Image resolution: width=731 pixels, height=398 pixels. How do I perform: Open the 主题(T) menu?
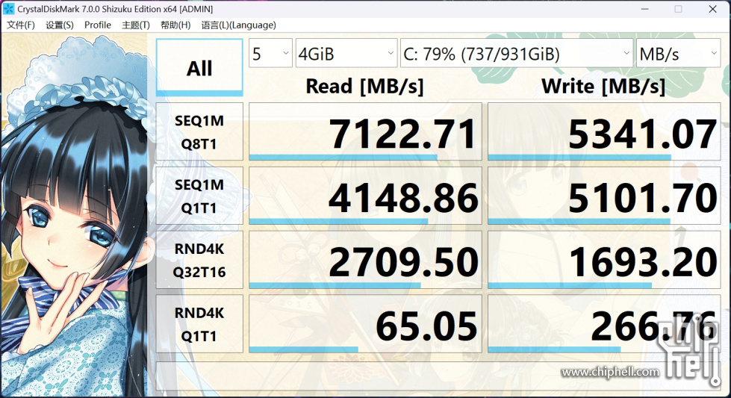click(136, 25)
